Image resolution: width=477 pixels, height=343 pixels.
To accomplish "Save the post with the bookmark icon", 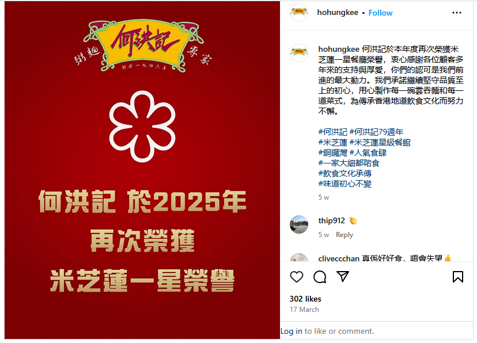I will [458, 277].
